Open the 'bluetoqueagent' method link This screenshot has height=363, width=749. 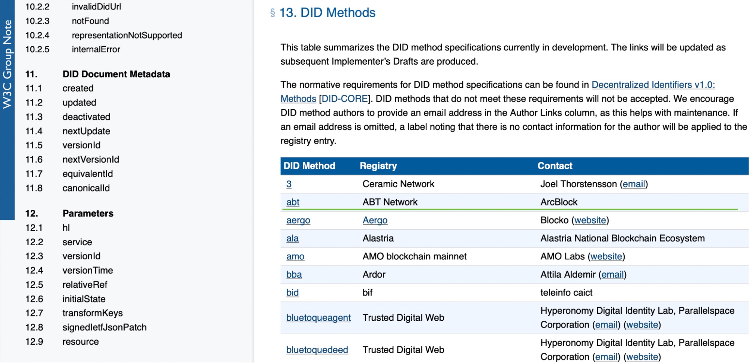coord(318,318)
